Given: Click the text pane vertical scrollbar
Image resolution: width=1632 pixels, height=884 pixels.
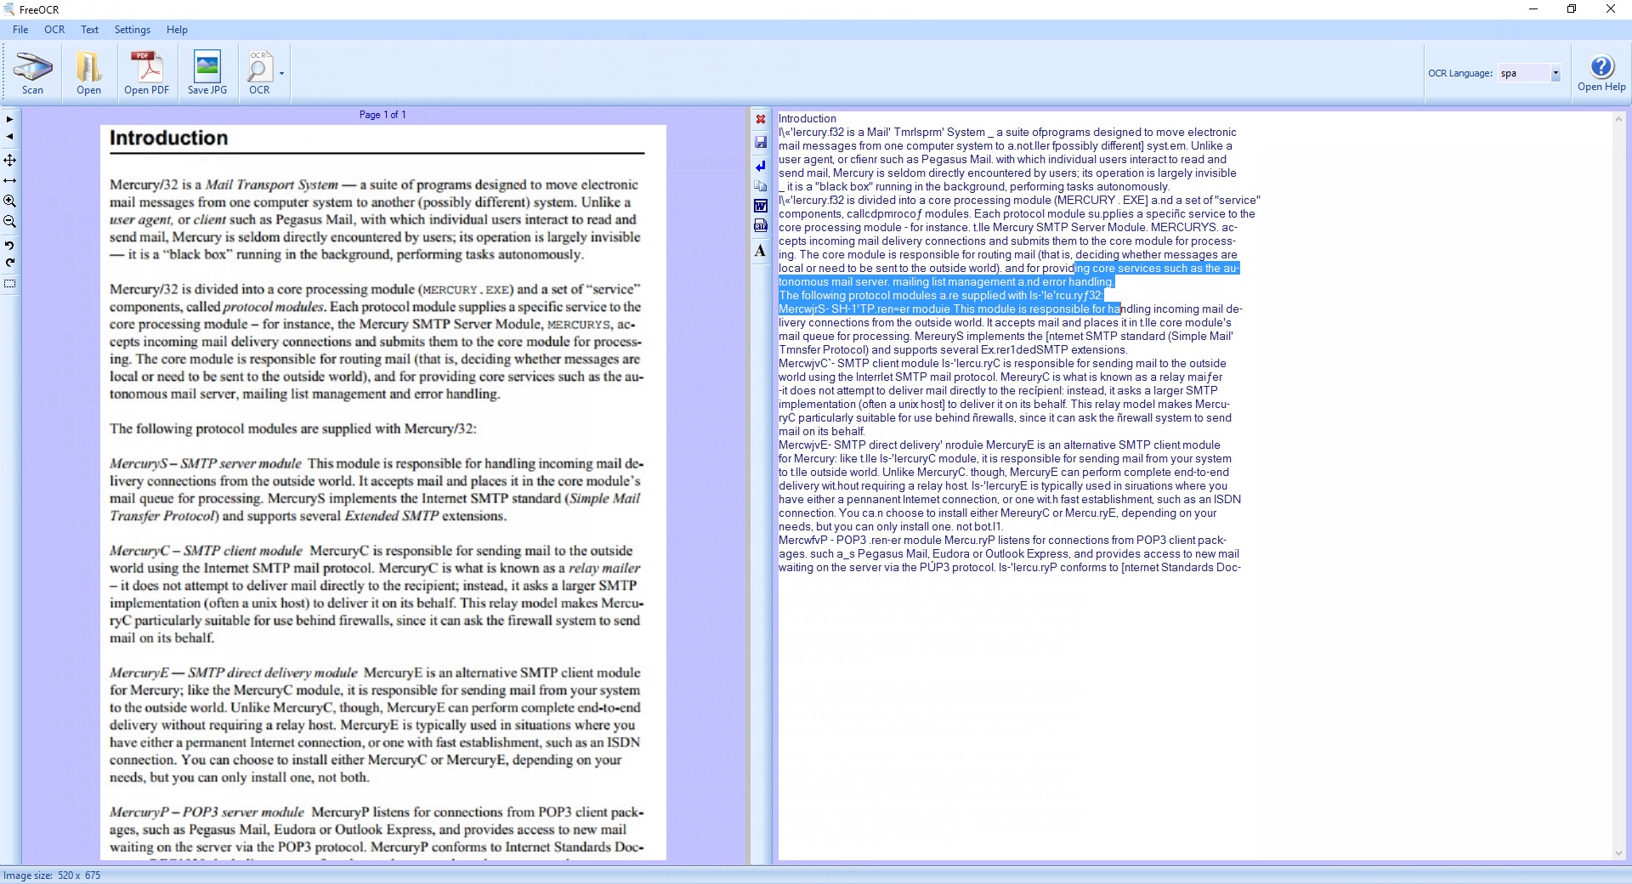Looking at the screenshot, I should pyautogui.click(x=1618, y=486).
